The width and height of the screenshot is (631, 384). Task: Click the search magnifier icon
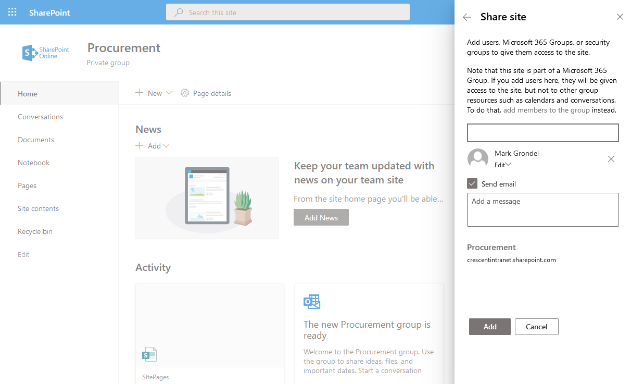178,12
